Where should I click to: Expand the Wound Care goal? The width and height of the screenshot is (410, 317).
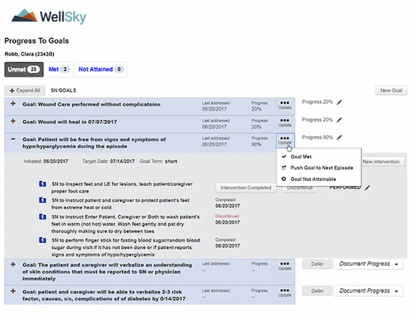tap(12, 104)
